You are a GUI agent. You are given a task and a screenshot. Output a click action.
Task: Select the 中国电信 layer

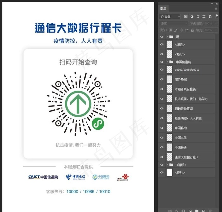point(186,138)
